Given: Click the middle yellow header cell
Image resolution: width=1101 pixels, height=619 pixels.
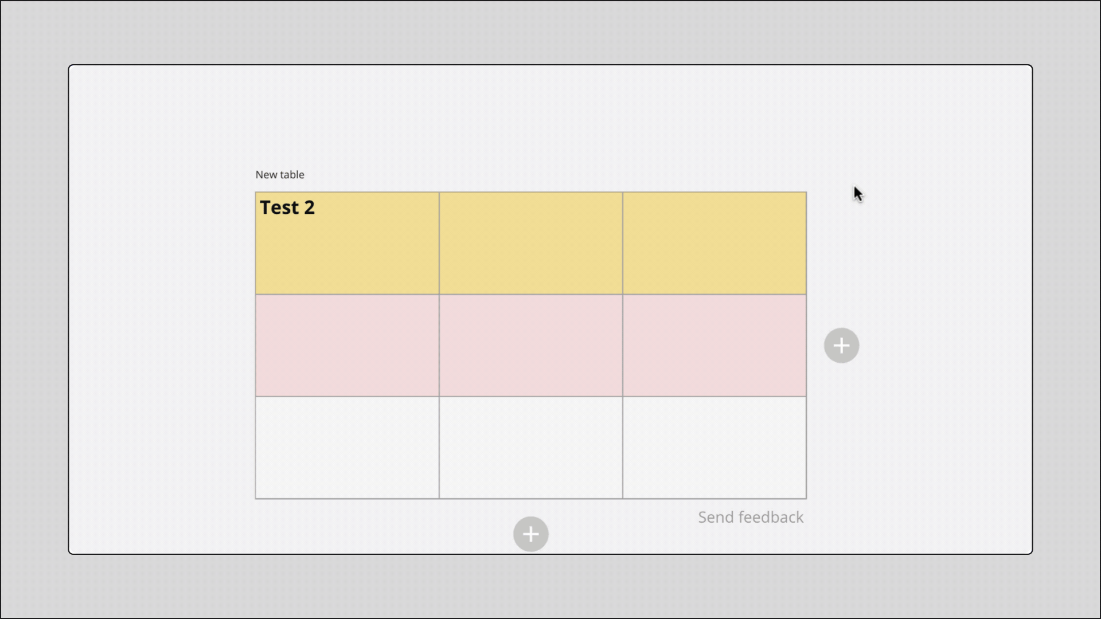Looking at the screenshot, I should click(x=530, y=243).
